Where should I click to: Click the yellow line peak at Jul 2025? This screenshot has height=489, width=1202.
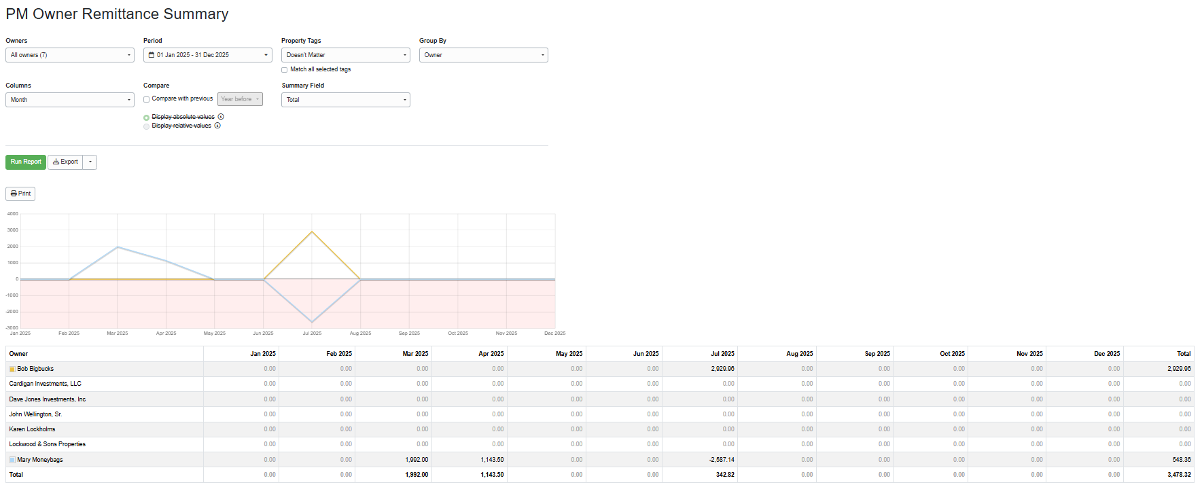pyautogui.click(x=312, y=232)
